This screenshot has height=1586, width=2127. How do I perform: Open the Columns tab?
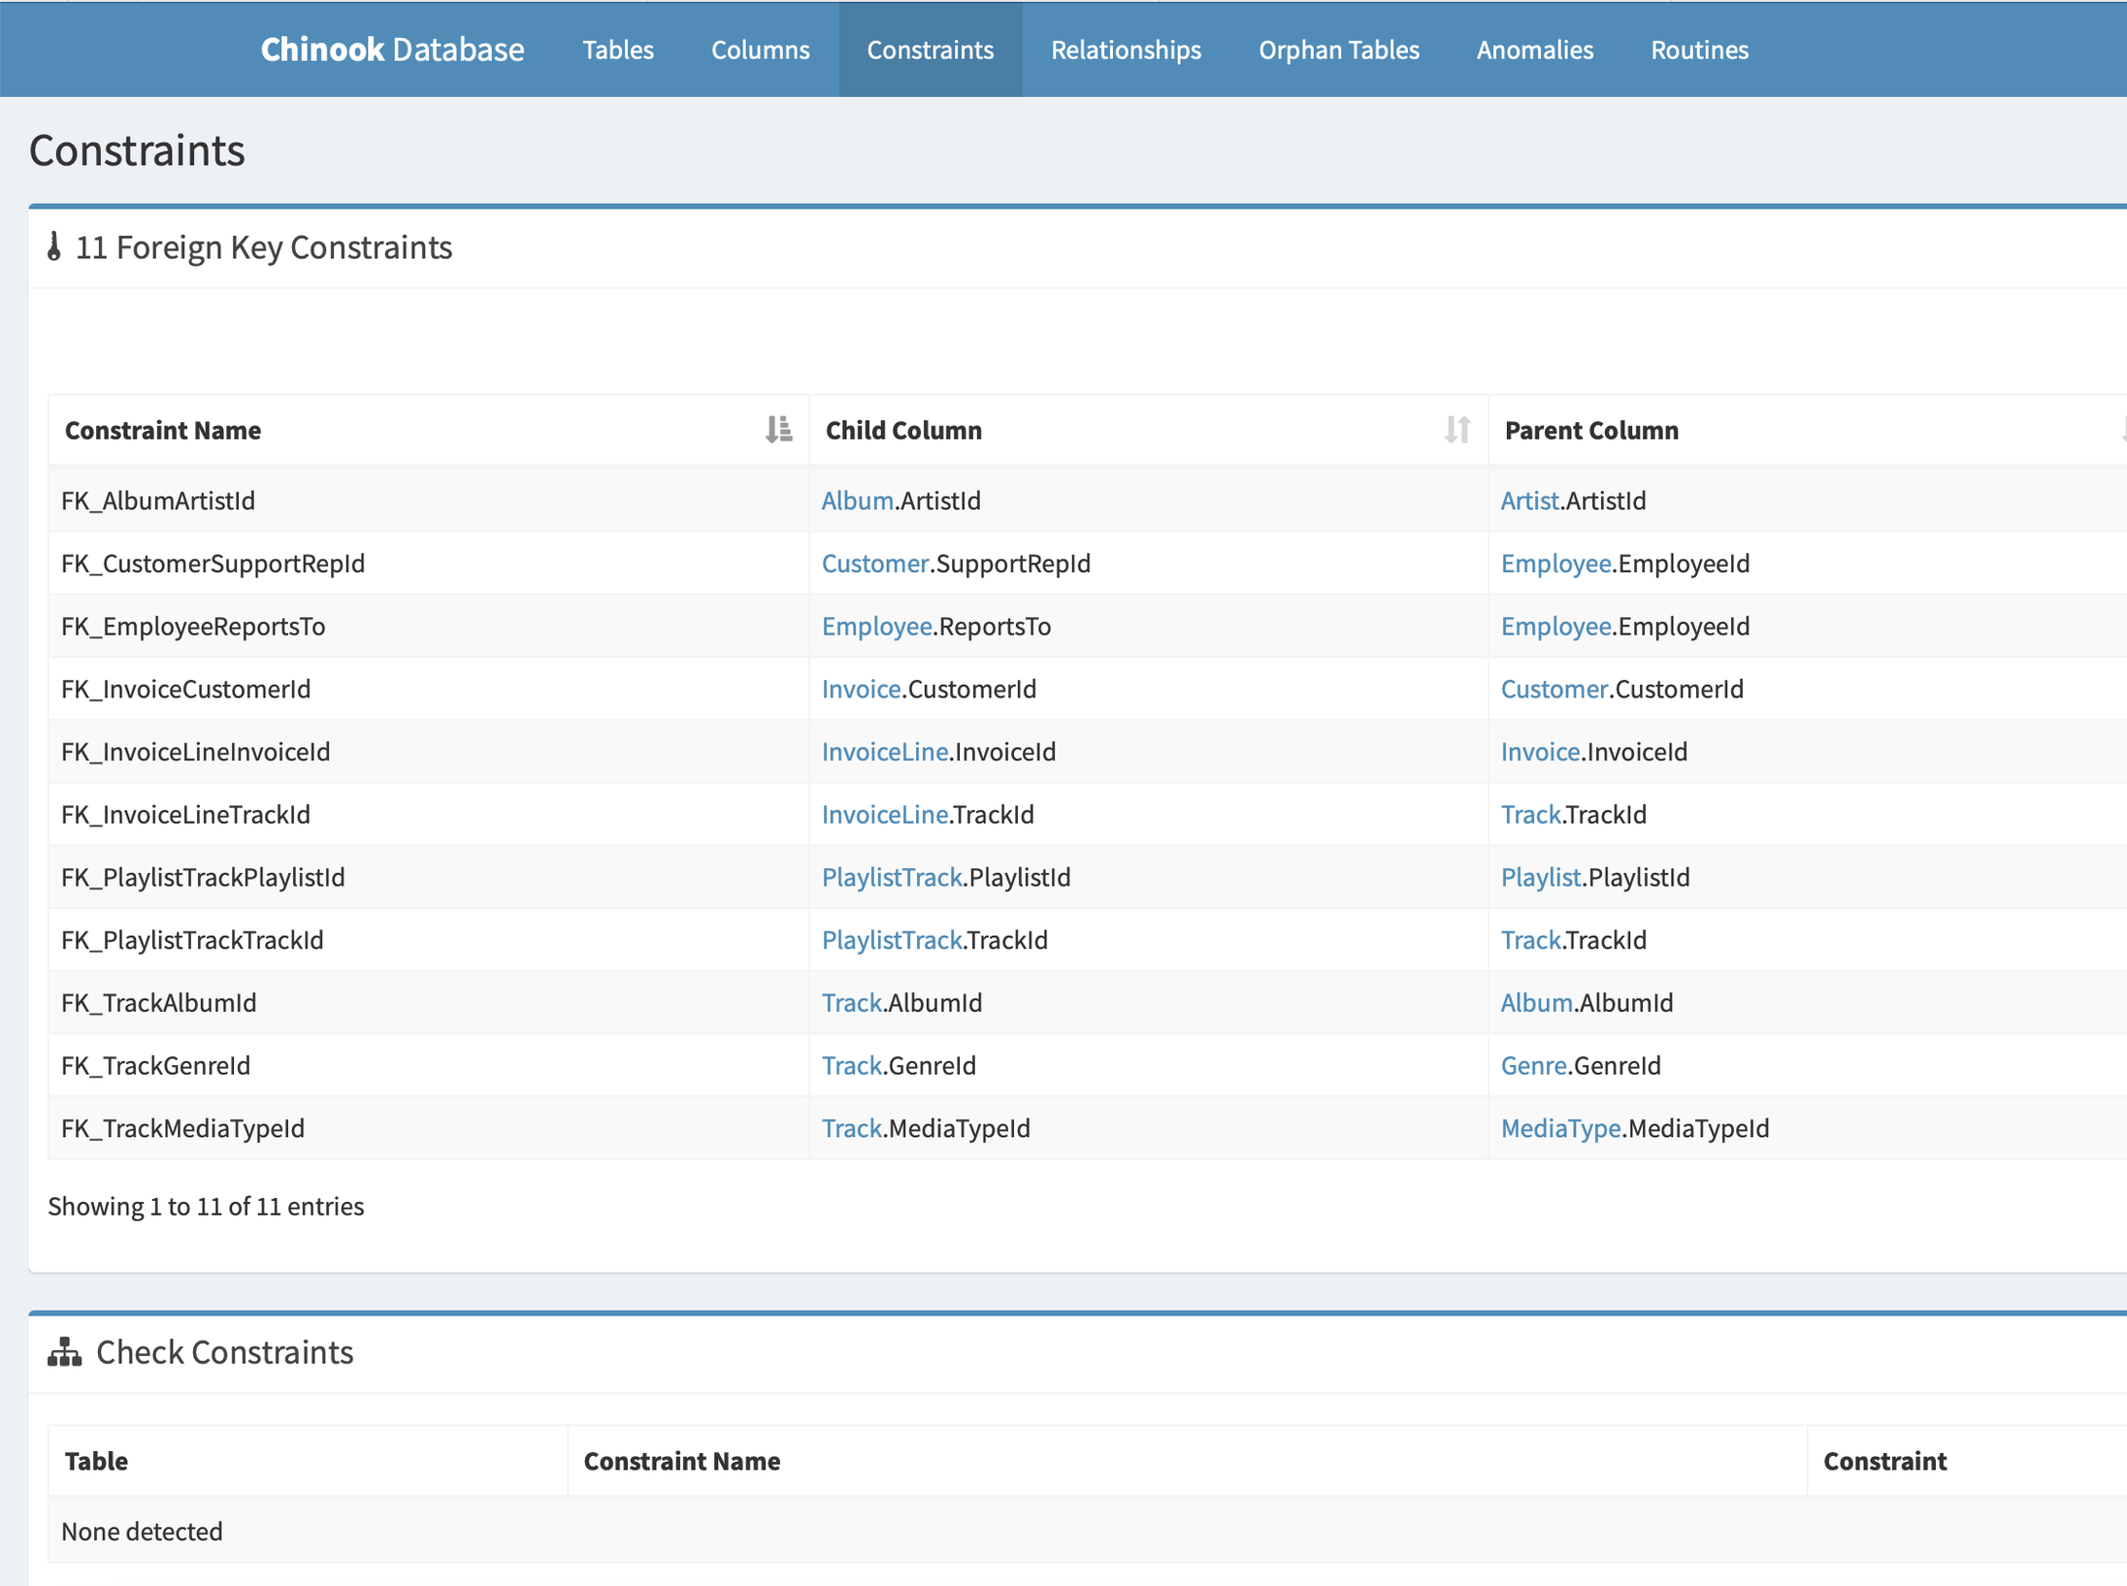[760, 49]
